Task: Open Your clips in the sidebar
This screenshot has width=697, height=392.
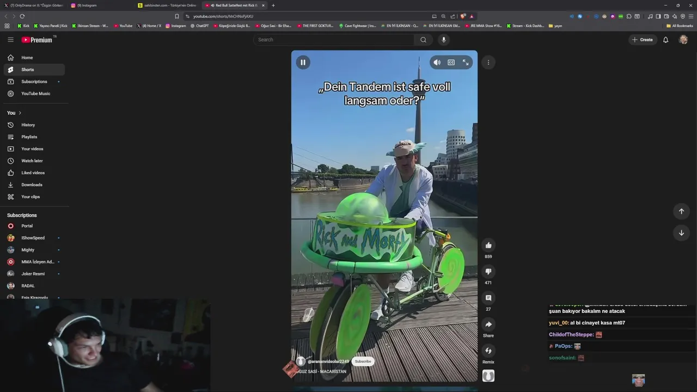Action: 34,197
